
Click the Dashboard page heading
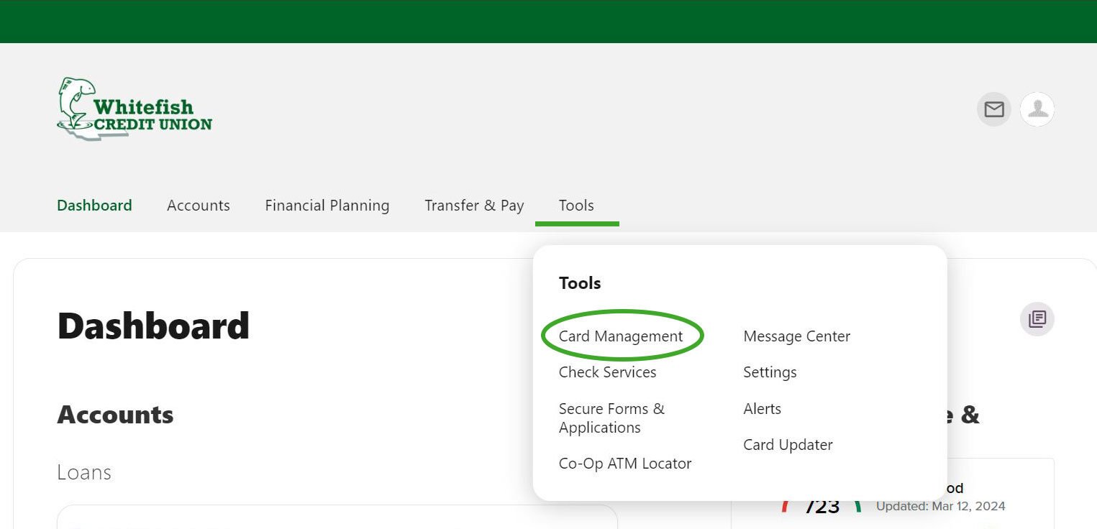point(153,326)
